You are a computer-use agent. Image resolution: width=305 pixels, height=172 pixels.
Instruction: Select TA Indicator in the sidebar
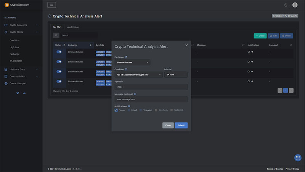pos(16,61)
